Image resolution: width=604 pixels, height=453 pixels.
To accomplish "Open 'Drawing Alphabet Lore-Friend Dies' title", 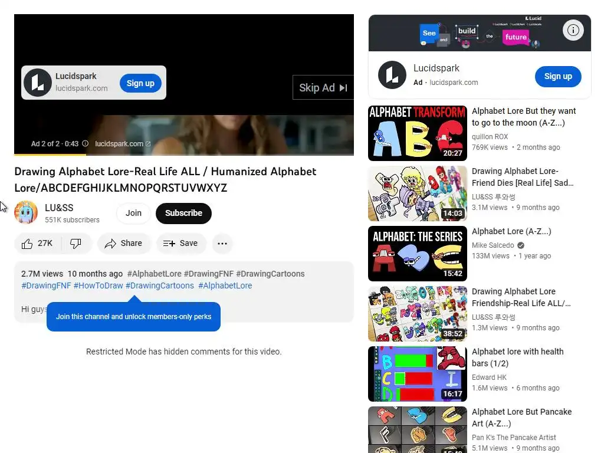I will [x=523, y=177].
